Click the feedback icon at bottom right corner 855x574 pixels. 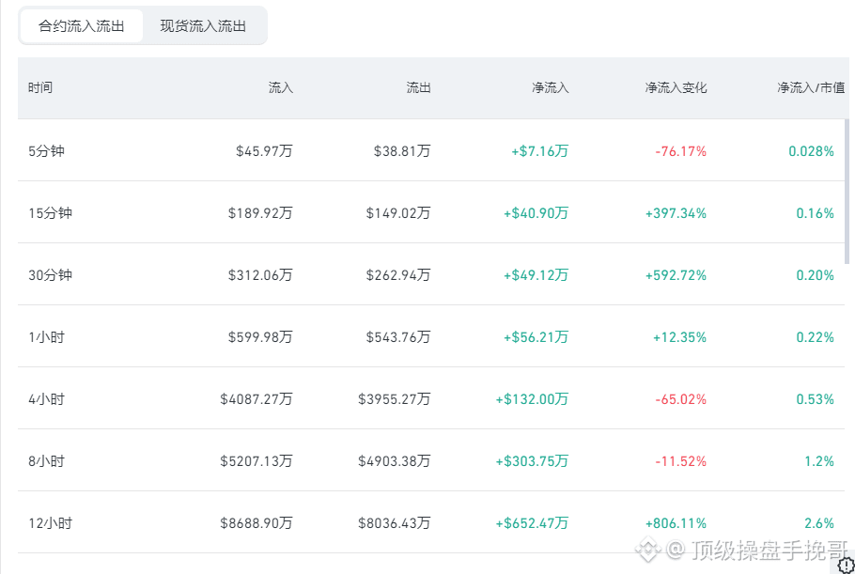846,565
